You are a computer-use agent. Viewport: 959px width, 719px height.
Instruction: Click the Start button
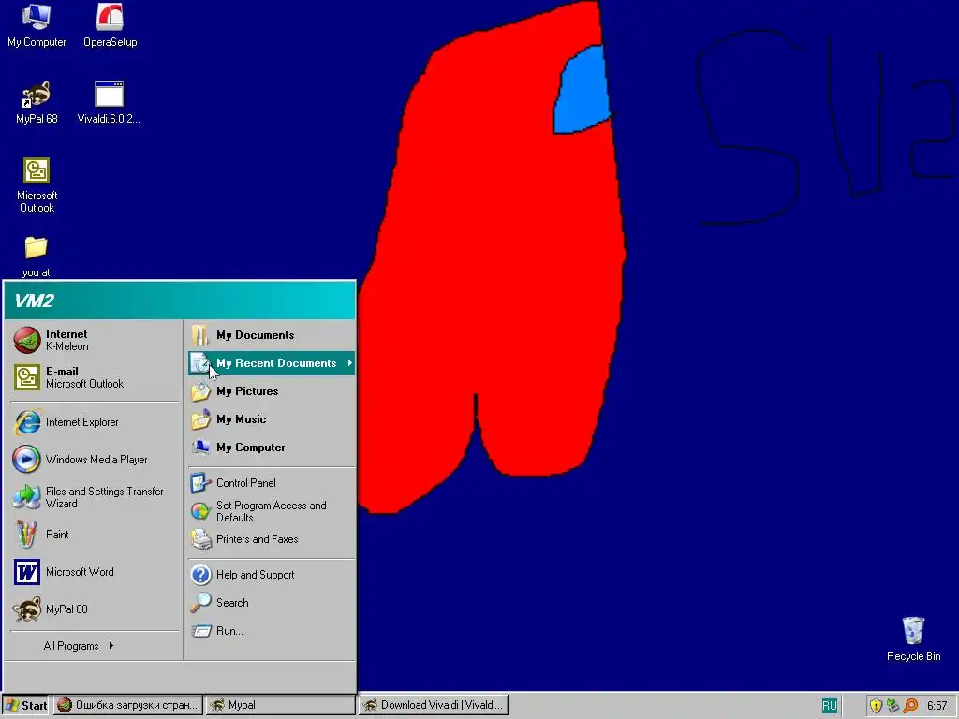(x=25, y=705)
